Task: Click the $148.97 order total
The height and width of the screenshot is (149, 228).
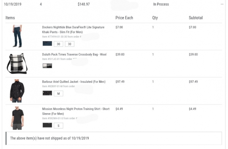Action: pyautogui.click(x=84, y=4)
